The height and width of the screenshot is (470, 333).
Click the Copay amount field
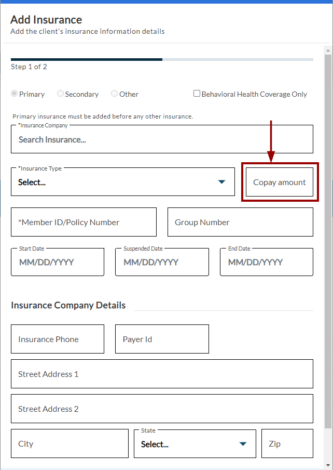click(280, 182)
